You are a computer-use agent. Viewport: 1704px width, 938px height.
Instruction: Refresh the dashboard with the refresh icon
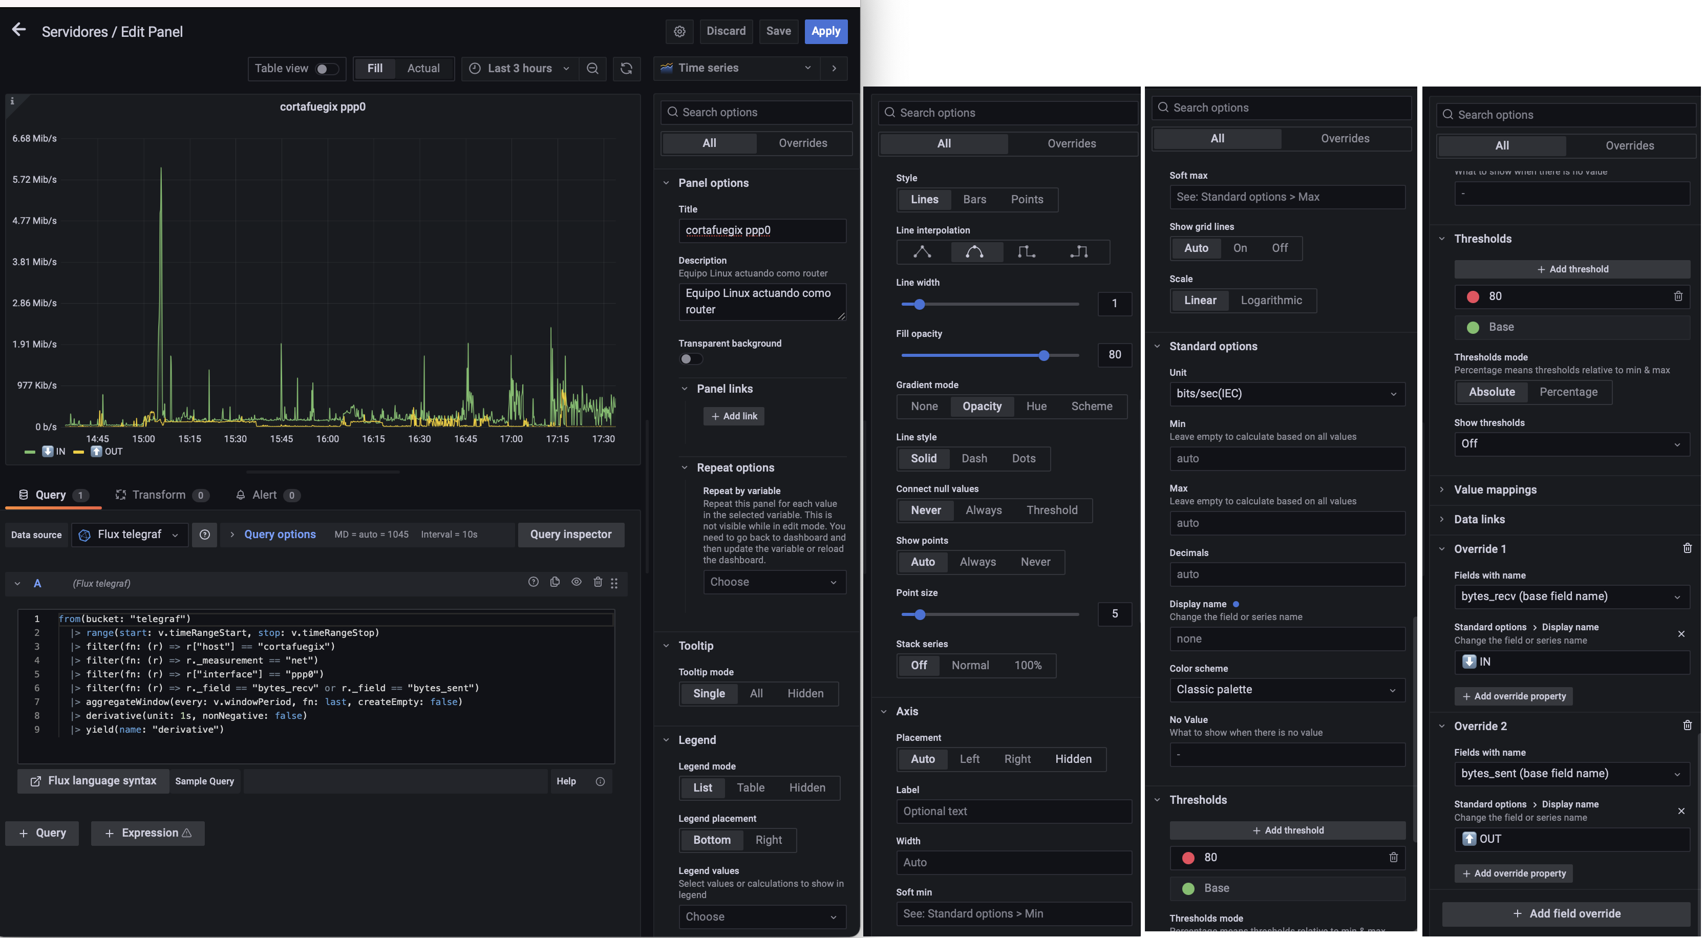[x=626, y=68]
